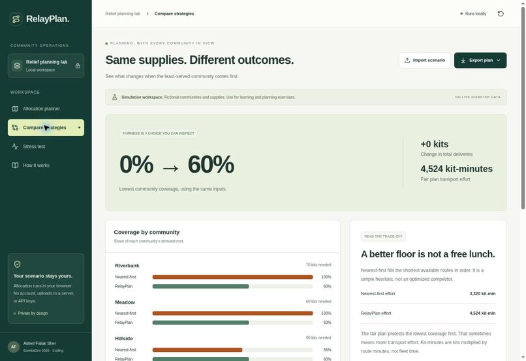
Task: Click the '0% → 60%' headline figure
Action: pyautogui.click(x=177, y=164)
